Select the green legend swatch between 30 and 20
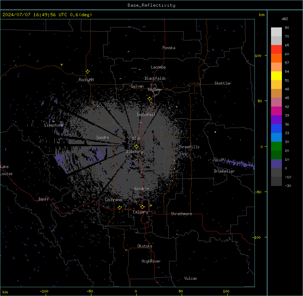Screen dimensions: 303x296 tap(276, 146)
